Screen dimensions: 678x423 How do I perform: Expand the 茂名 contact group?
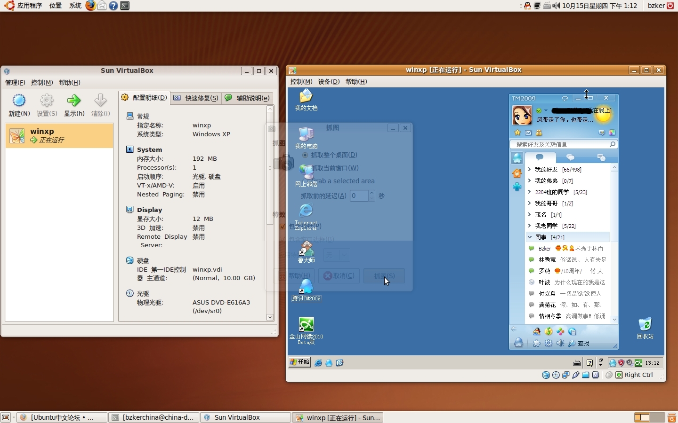point(530,215)
